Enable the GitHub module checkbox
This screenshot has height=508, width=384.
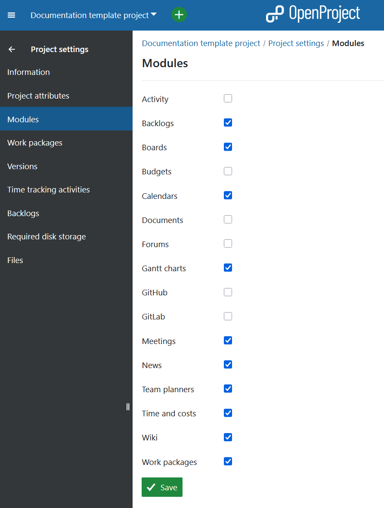(228, 292)
